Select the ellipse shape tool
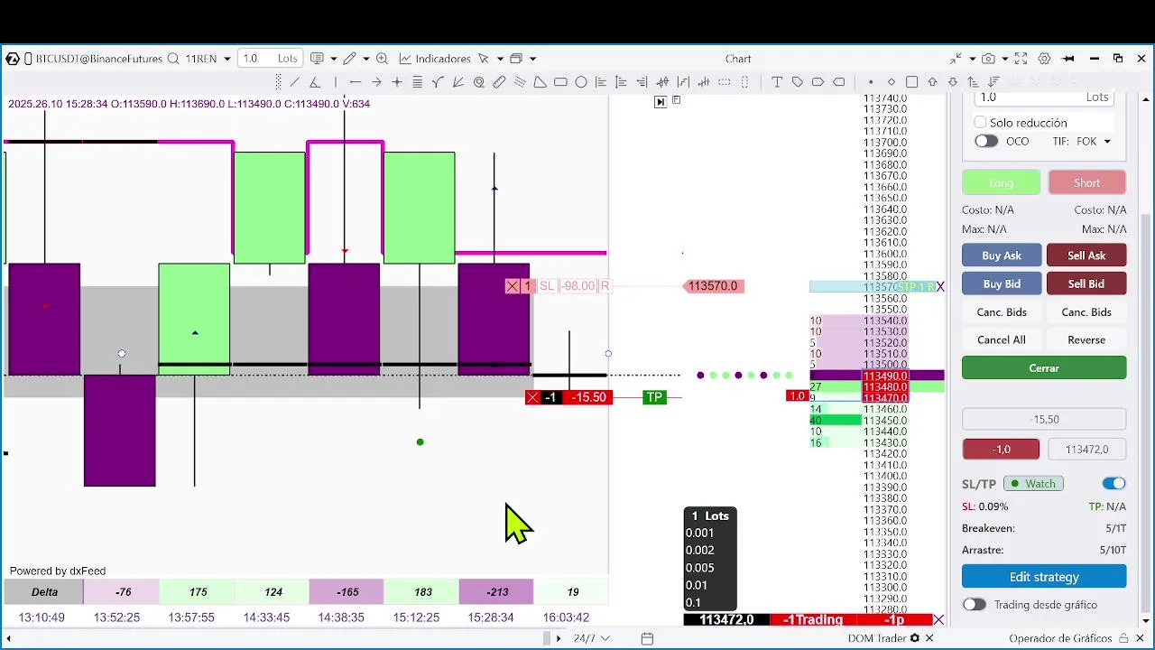 581,82
